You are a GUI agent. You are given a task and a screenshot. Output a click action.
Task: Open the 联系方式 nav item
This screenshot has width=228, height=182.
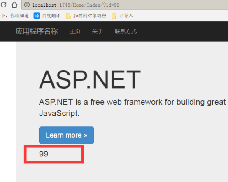126,31
